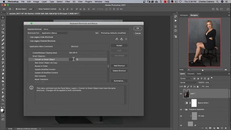Click the shortcut input field for Convert to Smart Object
The height and width of the screenshot is (130, 231).
click(72, 59)
